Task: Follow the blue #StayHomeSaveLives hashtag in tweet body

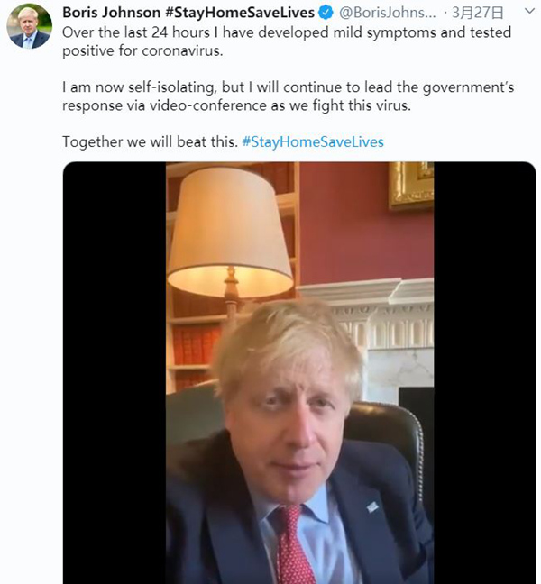Action: 313,142
